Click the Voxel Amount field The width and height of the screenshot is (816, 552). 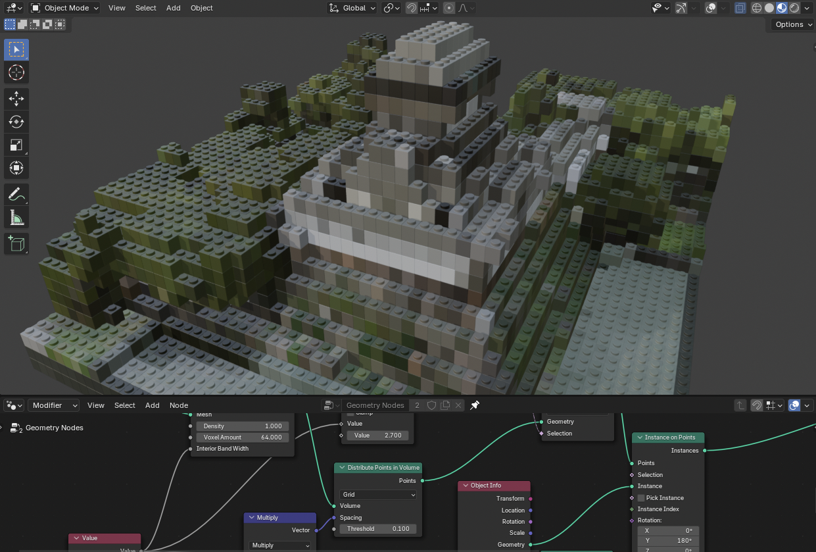click(243, 438)
